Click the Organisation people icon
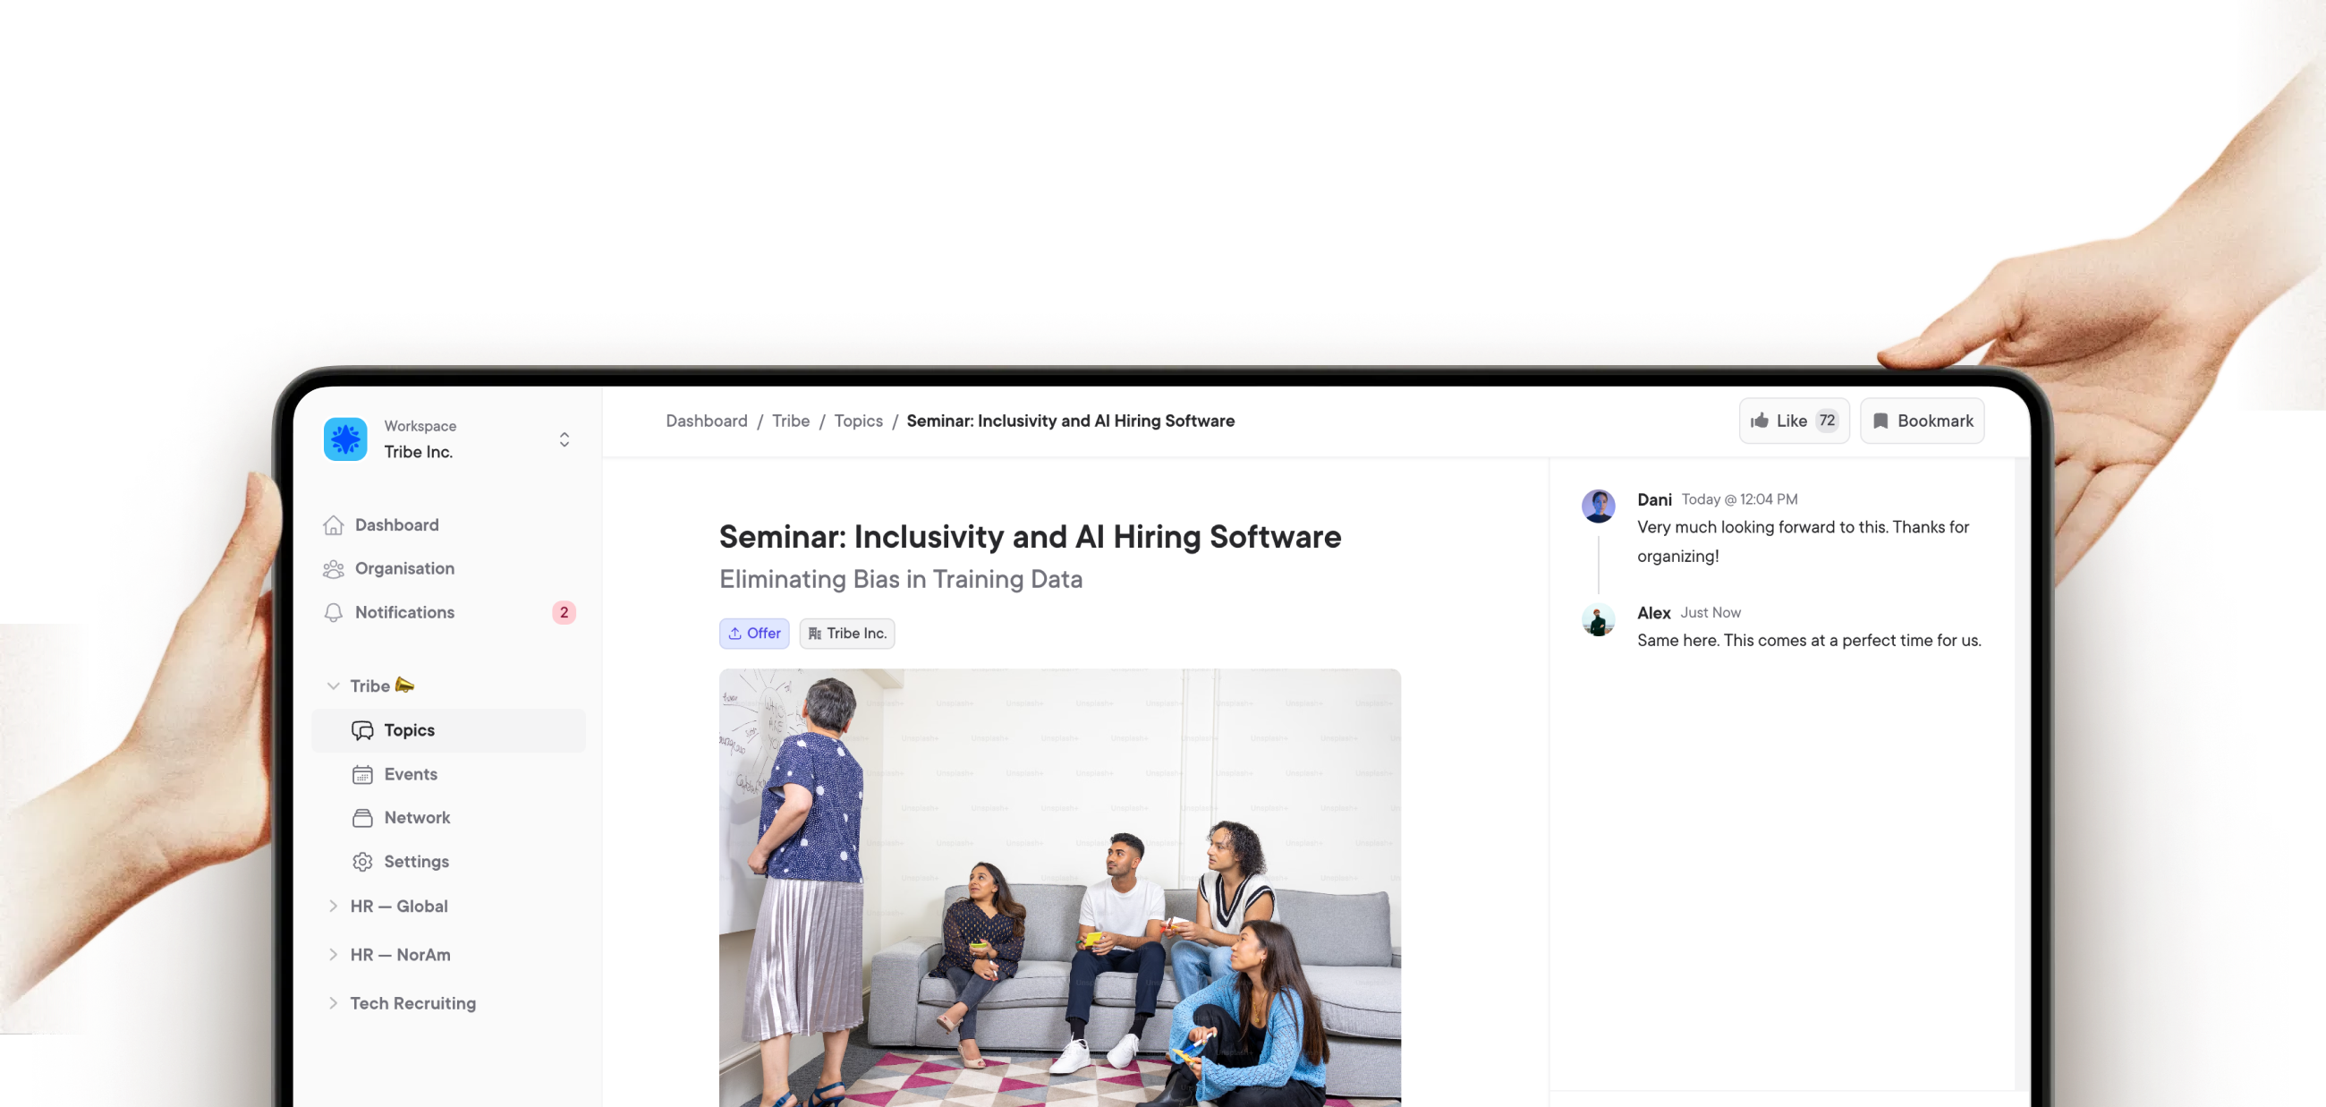 (x=333, y=569)
